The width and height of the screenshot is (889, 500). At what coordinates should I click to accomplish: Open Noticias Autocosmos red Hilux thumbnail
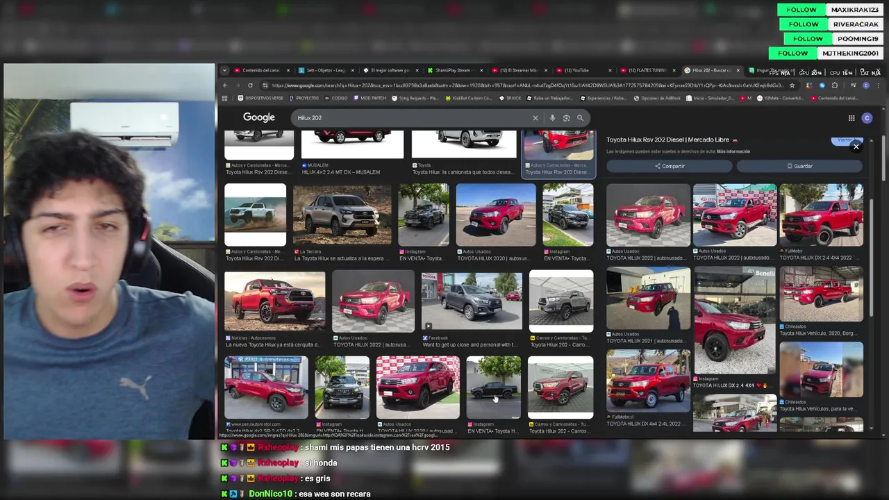point(274,301)
